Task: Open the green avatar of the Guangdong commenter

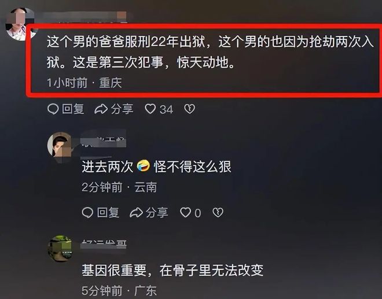Action: (60, 248)
